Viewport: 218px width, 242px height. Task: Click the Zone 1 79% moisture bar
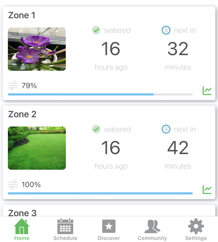pos(100,94)
